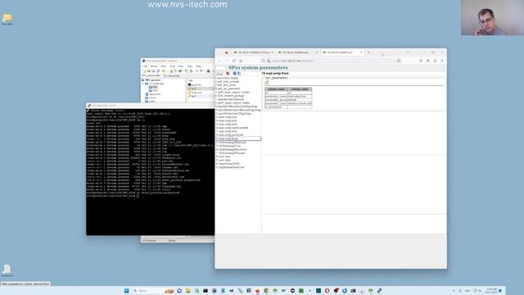This screenshot has width=524, height=295.
Task: Click the browser Back arrow
Action: (219, 61)
